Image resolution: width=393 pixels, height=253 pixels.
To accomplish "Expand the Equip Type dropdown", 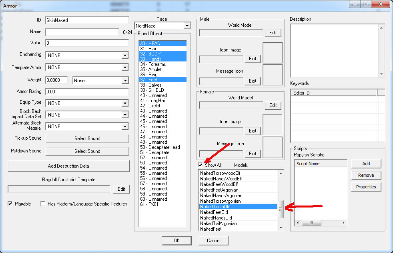I will (125, 103).
